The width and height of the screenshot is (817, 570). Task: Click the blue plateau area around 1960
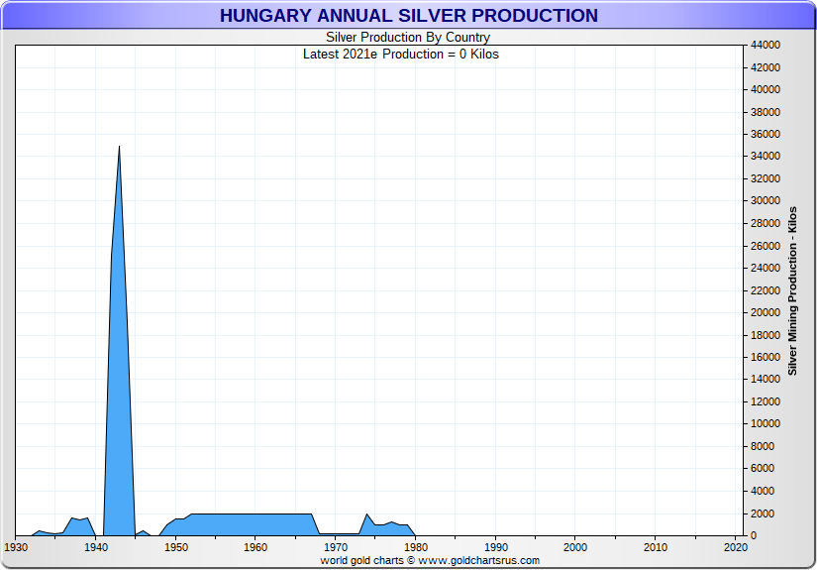pos(255,524)
